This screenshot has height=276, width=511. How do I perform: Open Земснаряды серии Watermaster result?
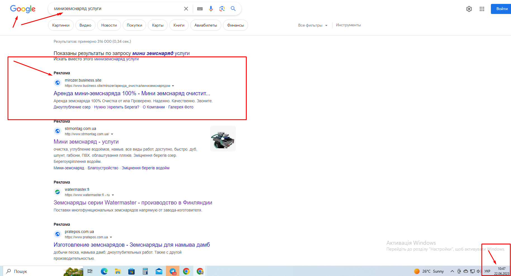point(133,203)
